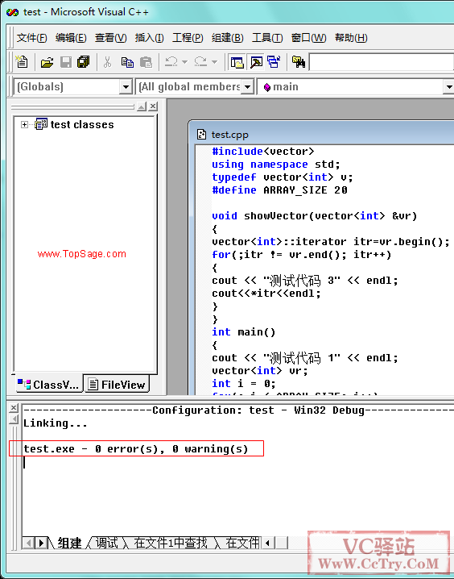Click the Cut scissors icon

pyautogui.click(x=108, y=62)
